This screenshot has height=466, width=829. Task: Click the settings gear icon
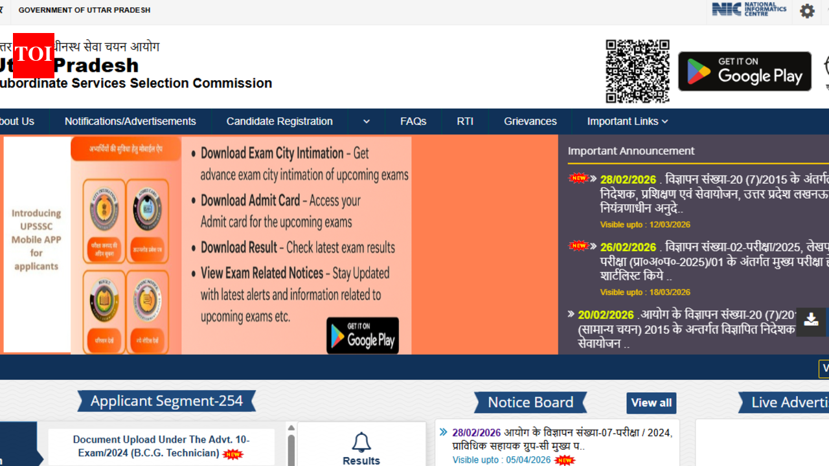coord(807,11)
